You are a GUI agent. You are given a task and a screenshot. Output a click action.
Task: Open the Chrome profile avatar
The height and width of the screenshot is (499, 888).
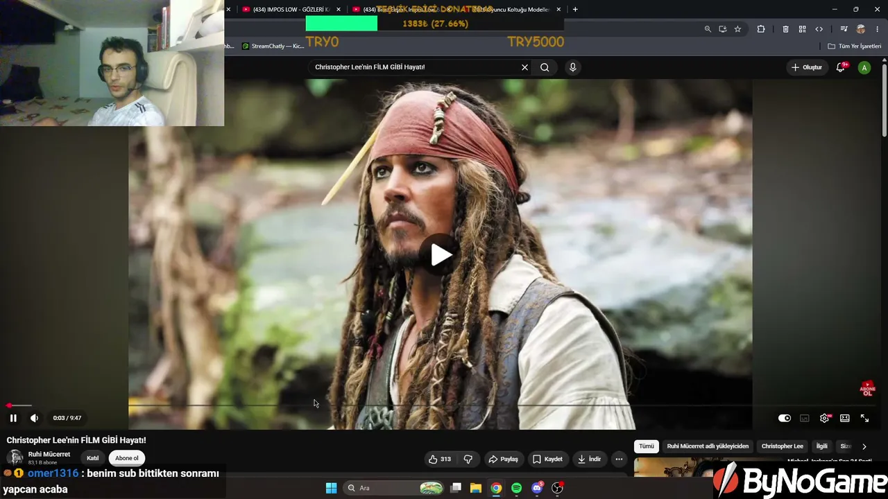(x=861, y=29)
